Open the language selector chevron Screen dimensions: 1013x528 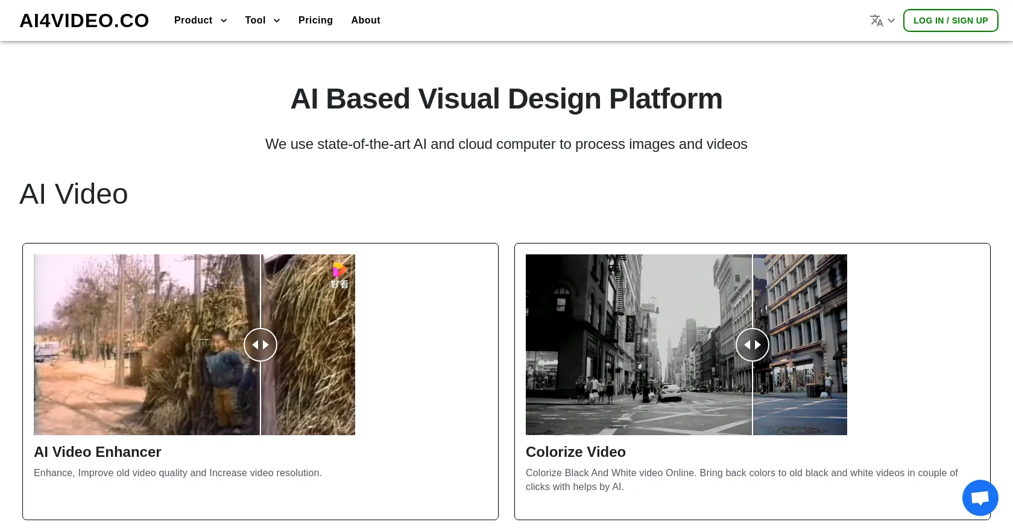coord(891,20)
